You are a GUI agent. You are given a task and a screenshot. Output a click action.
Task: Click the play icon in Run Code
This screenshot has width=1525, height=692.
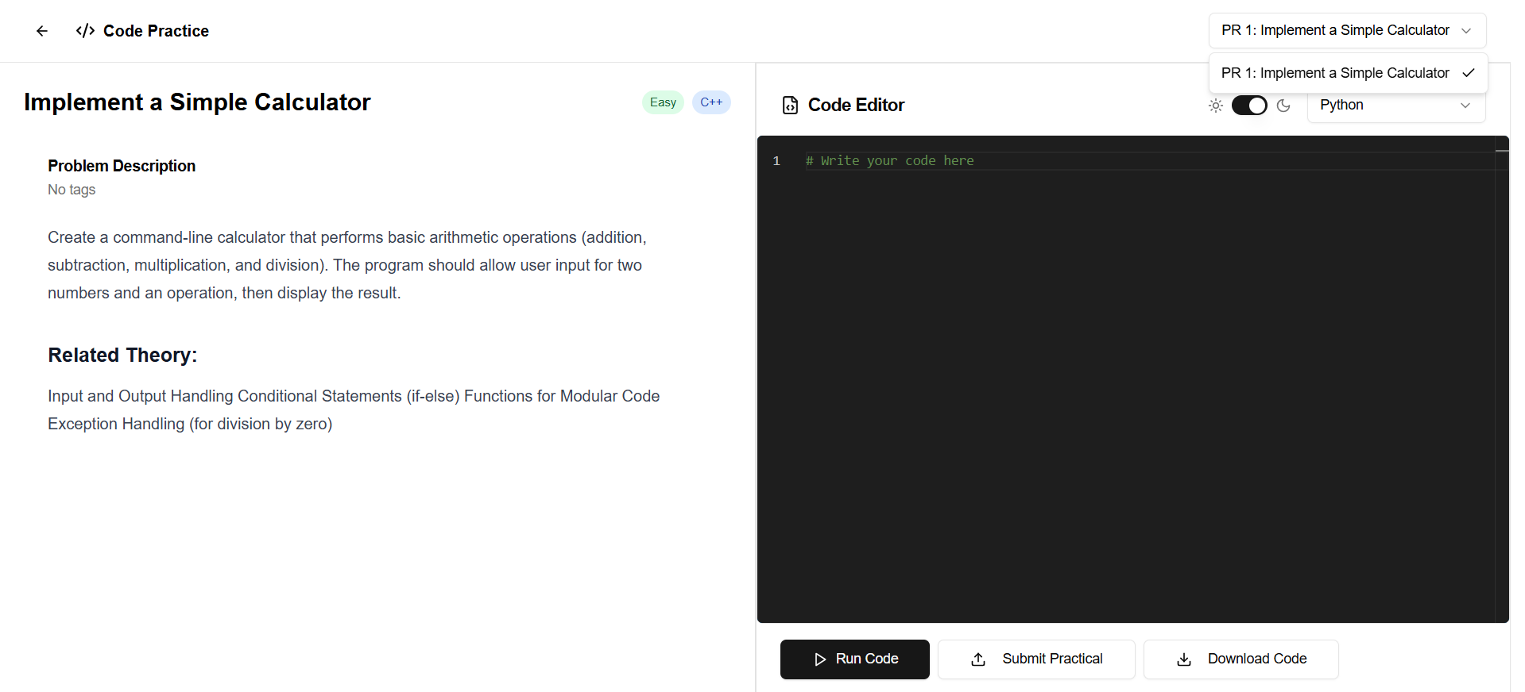click(x=820, y=659)
